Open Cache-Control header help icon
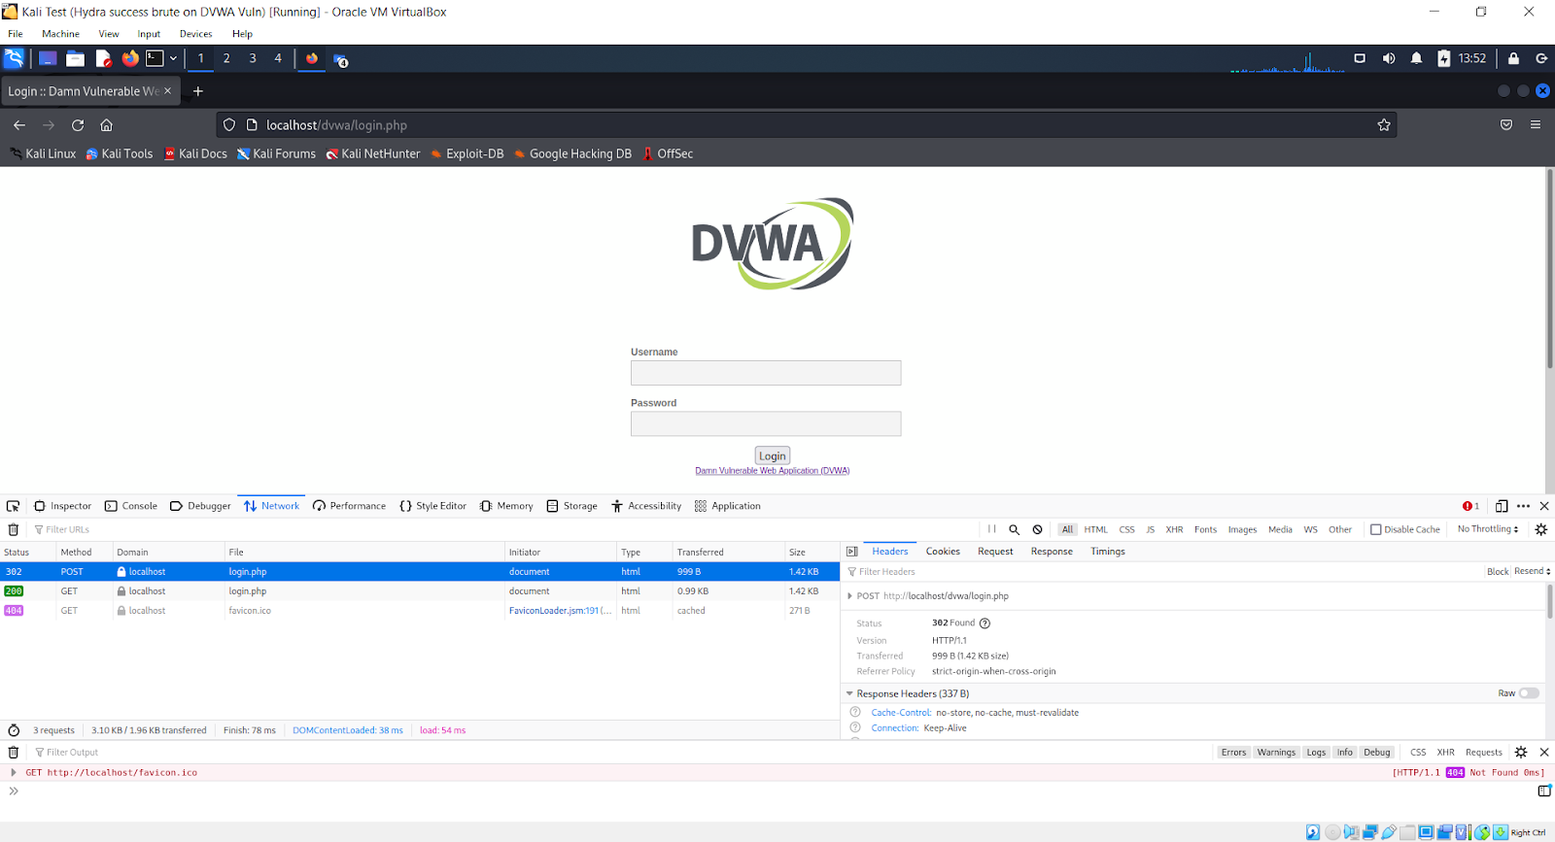Screen dimensions: 1555x842 click(x=855, y=712)
